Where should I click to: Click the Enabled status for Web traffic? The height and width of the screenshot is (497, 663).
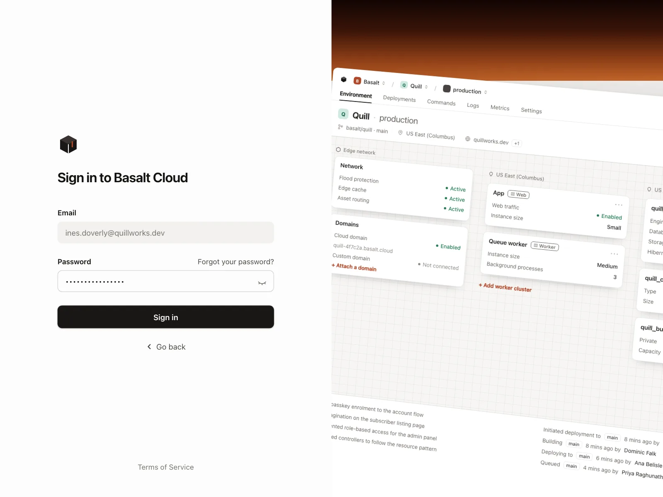pos(609,217)
